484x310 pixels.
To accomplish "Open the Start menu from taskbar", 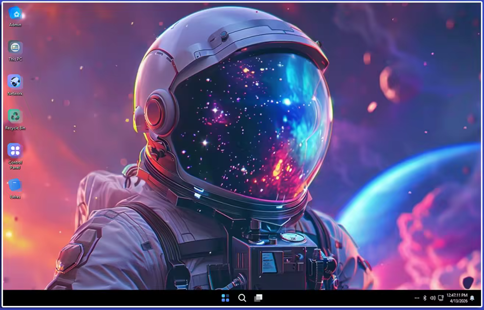I will pos(225,298).
